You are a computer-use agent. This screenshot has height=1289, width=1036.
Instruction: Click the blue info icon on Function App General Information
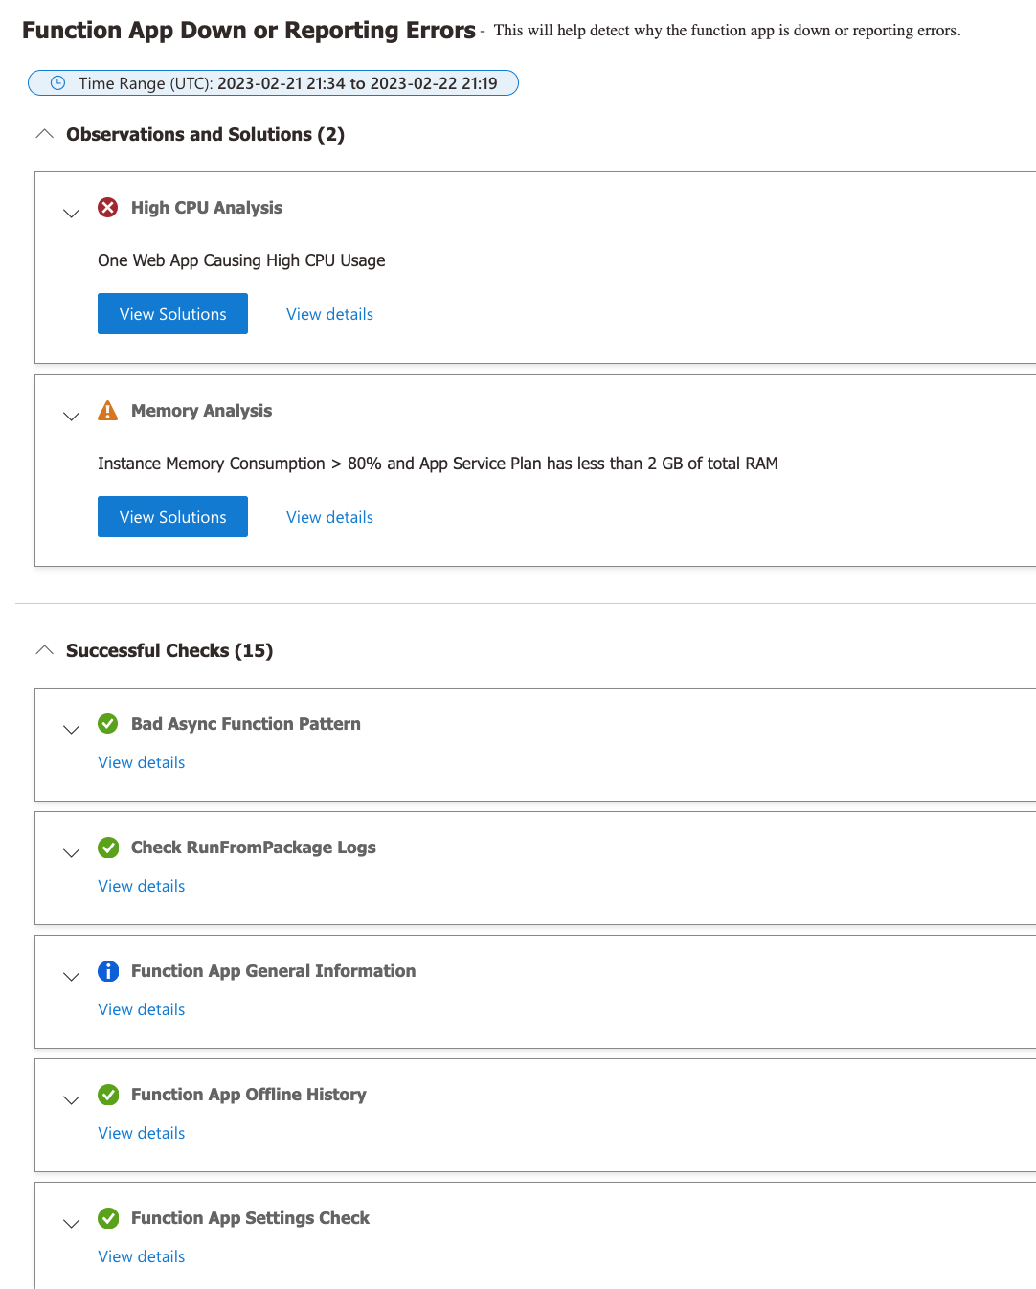pyautogui.click(x=107, y=970)
